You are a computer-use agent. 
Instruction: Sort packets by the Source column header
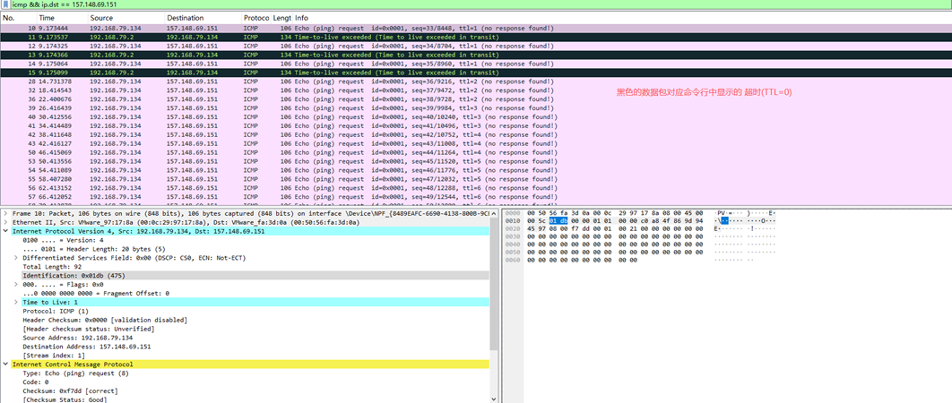[x=101, y=18]
